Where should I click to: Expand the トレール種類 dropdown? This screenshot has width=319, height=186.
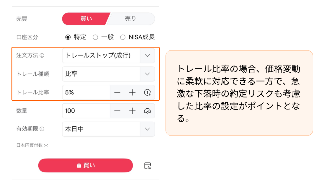tap(147, 74)
